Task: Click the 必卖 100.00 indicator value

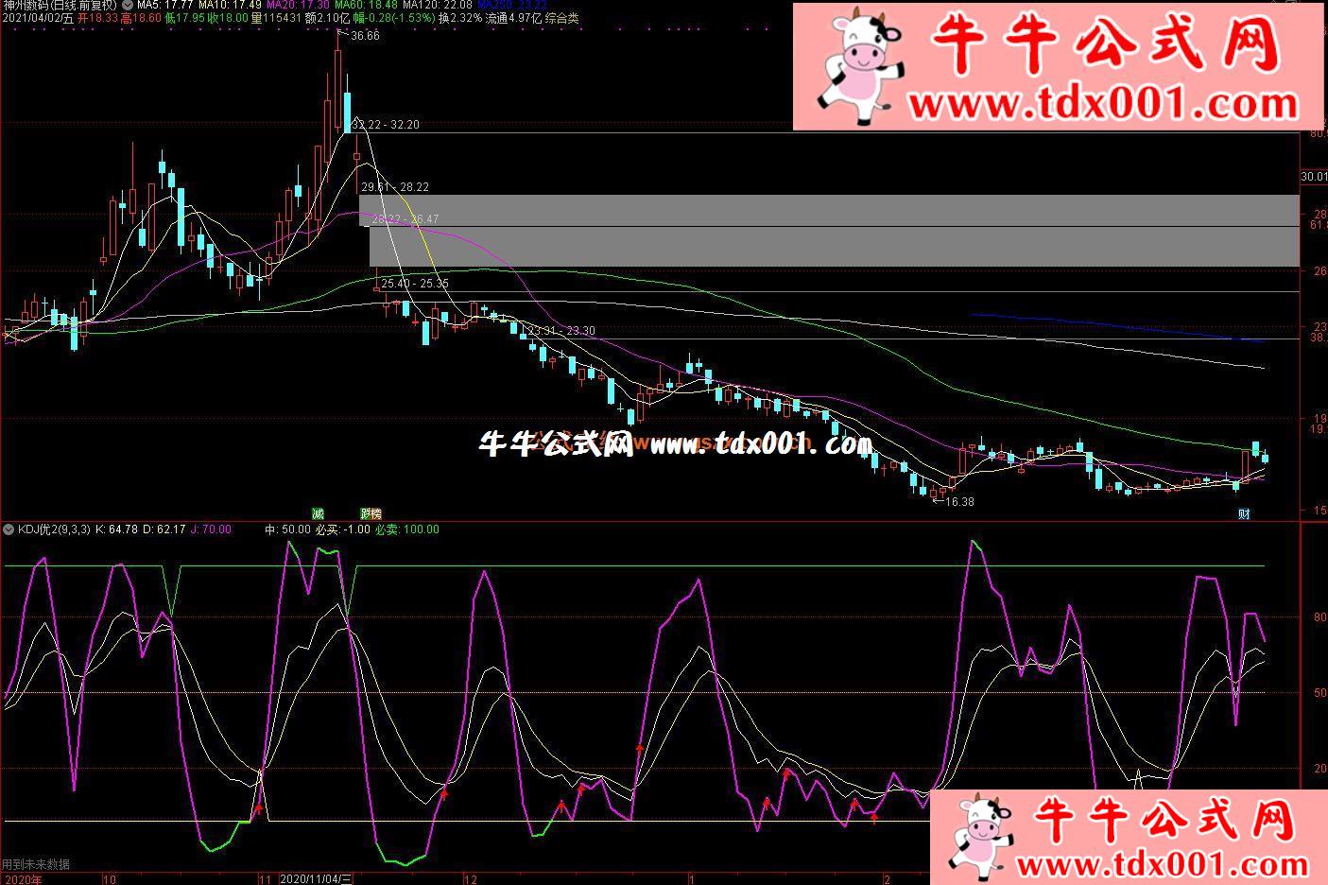Action: click(x=407, y=529)
